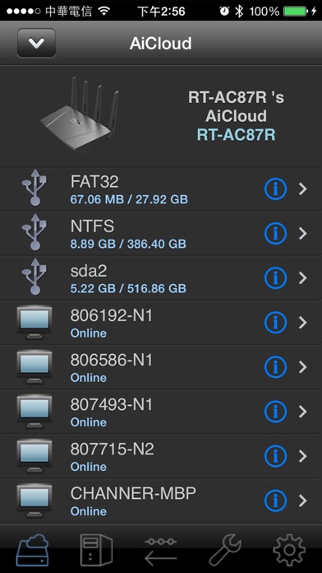Show info for 806586-N1

275,367
